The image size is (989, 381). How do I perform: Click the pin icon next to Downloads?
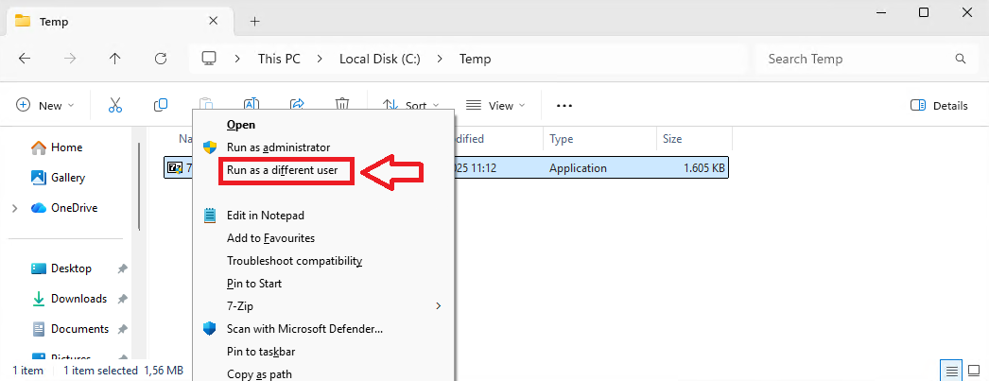(x=122, y=299)
